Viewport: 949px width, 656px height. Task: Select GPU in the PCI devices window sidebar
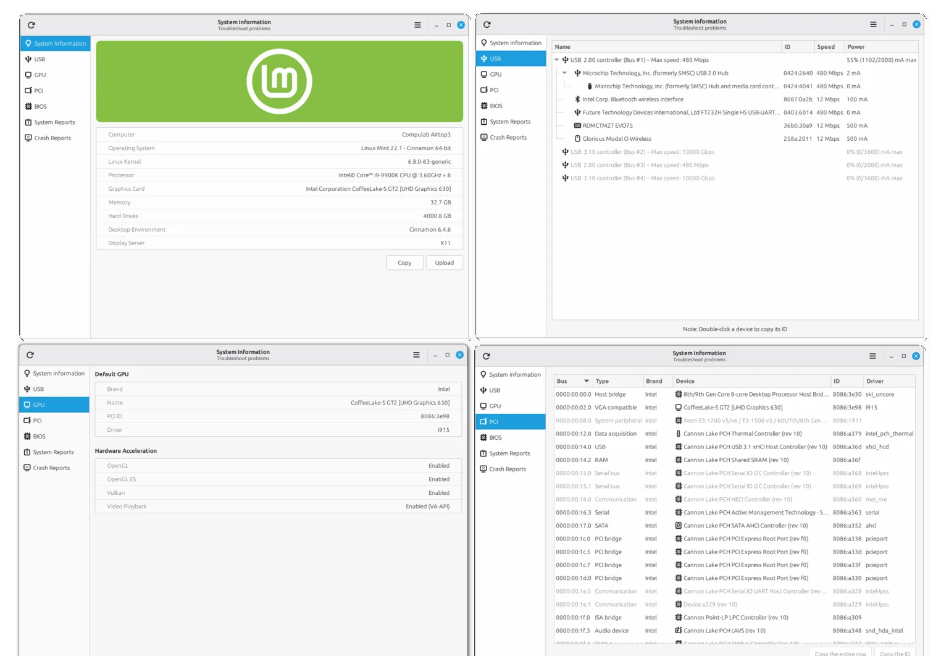[x=495, y=406]
